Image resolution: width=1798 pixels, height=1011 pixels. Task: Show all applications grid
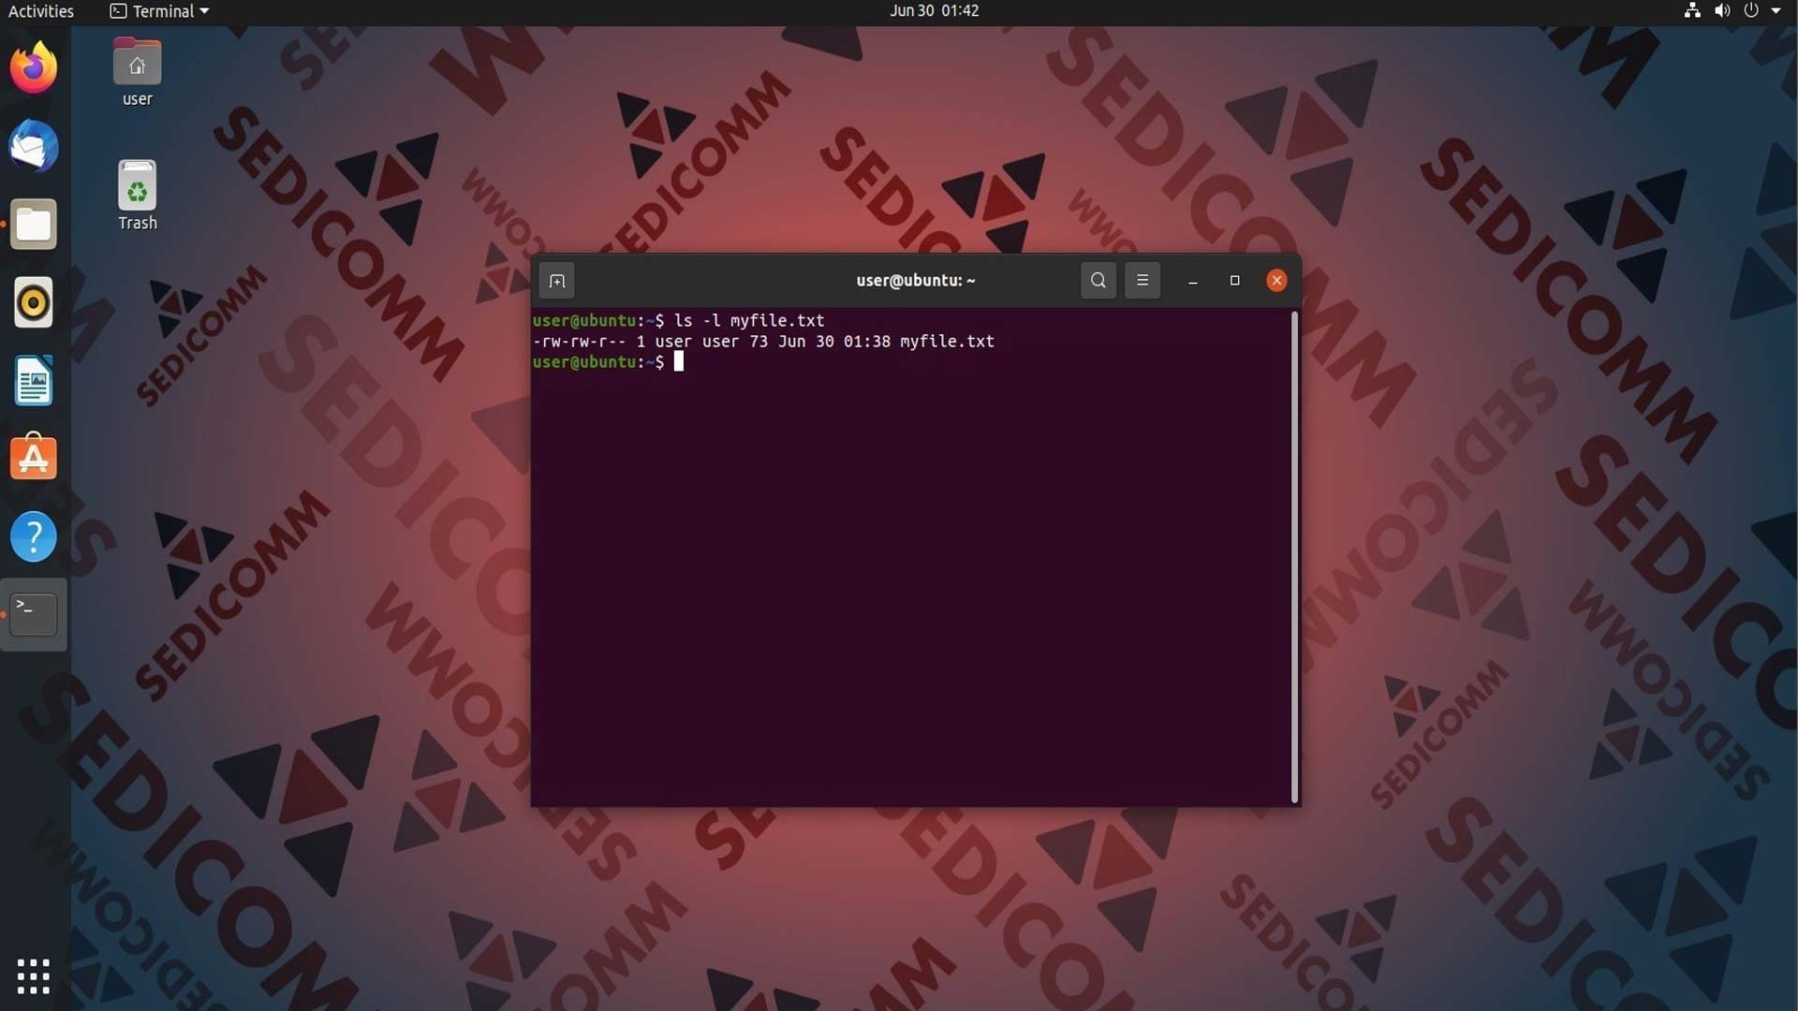tap(34, 975)
